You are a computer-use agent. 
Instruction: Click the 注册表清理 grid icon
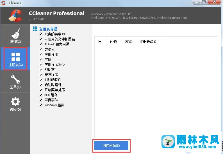click(x=35, y=29)
